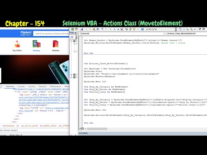Open Object Browser icon
The image size is (207, 155).
tap(134, 29)
